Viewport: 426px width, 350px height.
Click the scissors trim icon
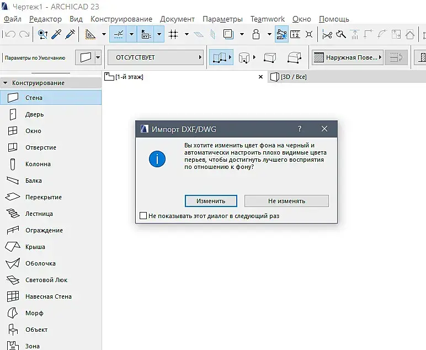pos(327,35)
